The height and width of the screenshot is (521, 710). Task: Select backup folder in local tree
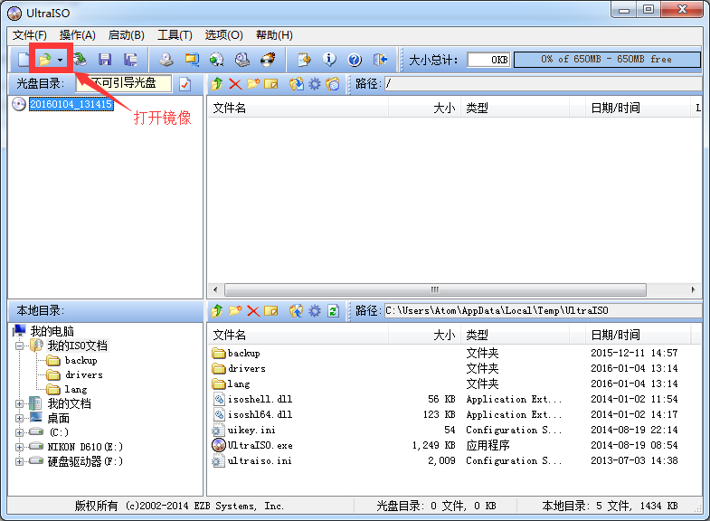(x=81, y=360)
